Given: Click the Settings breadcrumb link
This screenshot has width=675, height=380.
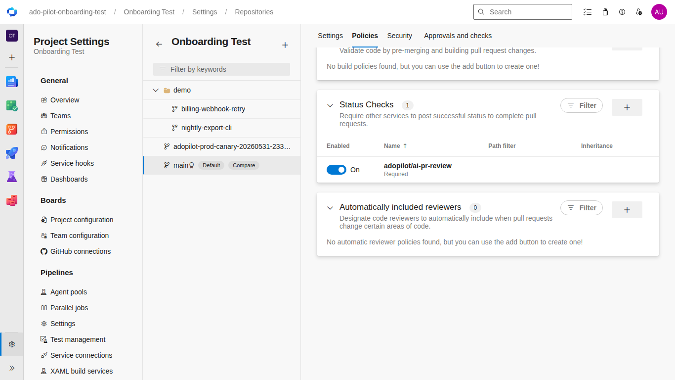Looking at the screenshot, I should click(x=205, y=12).
